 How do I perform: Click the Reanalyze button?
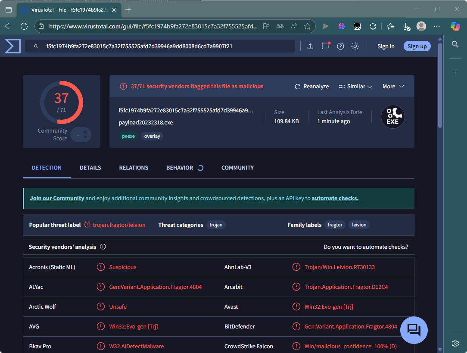pos(312,87)
